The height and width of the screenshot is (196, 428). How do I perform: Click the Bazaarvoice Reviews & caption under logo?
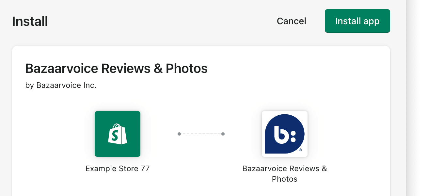point(284,169)
